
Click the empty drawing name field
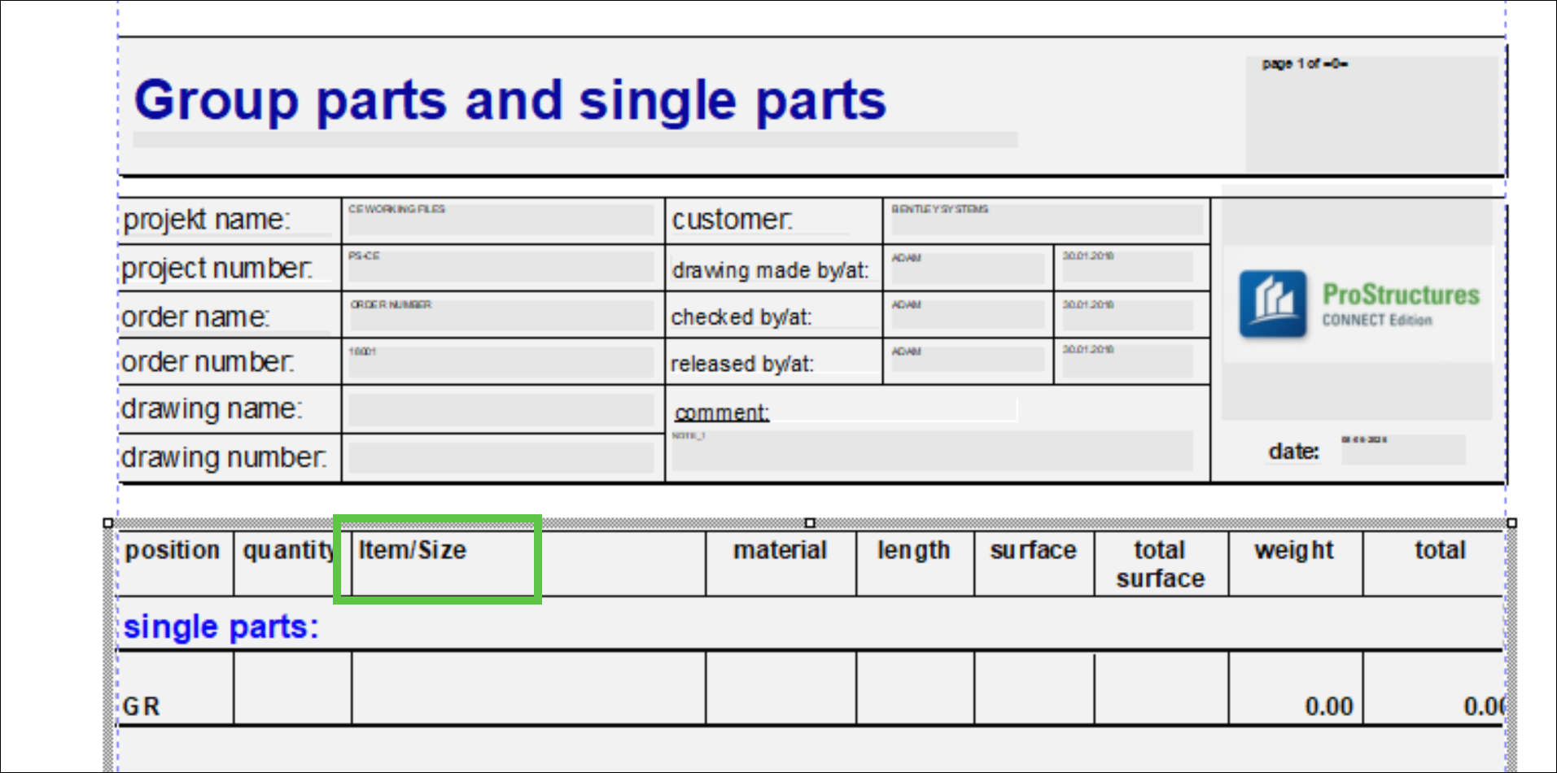501,410
